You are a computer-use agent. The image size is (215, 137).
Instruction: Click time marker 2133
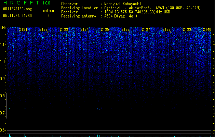coord(64,29)
